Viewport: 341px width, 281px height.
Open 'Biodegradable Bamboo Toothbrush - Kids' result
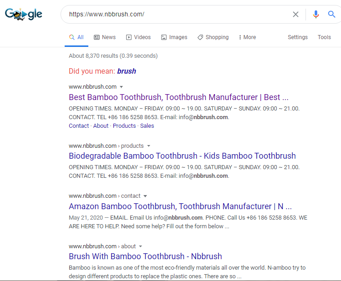(182, 156)
